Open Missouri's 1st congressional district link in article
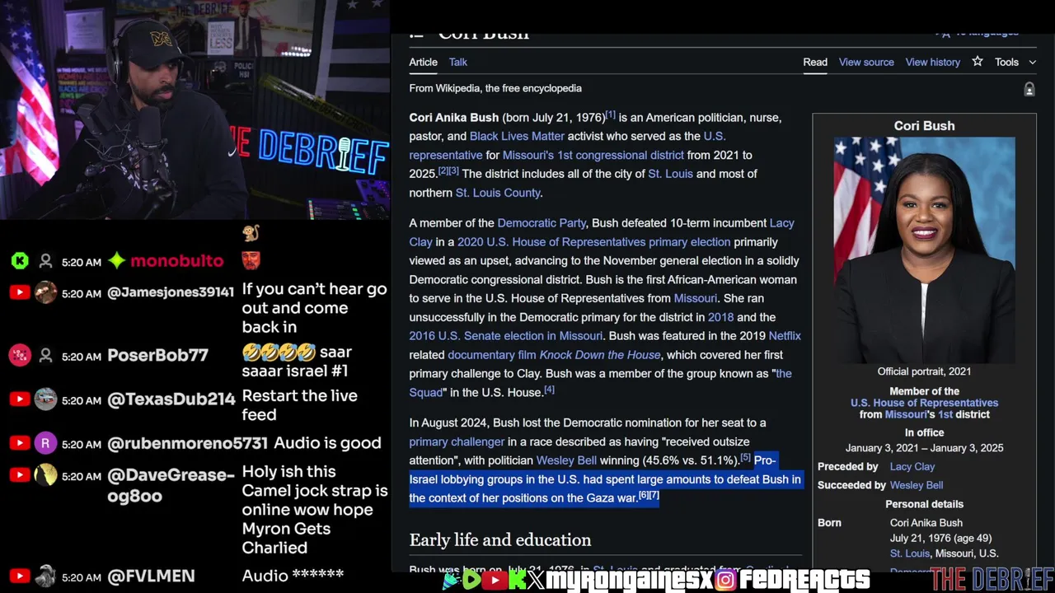Screen dimensions: 1055x593 [x=593, y=155]
